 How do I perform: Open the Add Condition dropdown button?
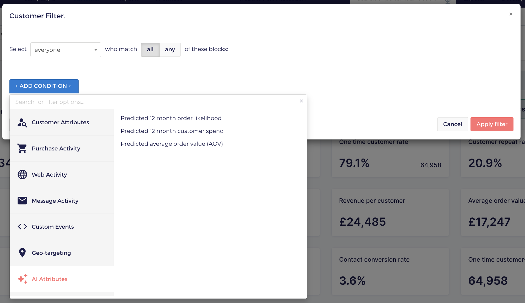click(44, 86)
